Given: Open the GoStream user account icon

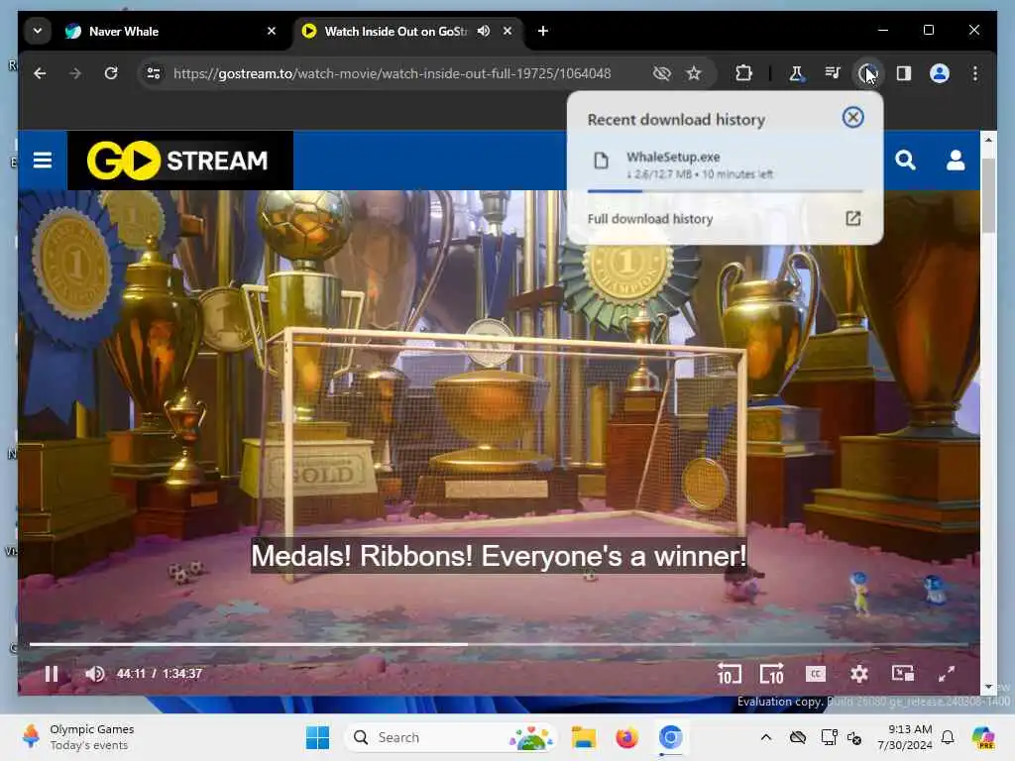Looking at the screenshot, I should (x=956, y=160).
